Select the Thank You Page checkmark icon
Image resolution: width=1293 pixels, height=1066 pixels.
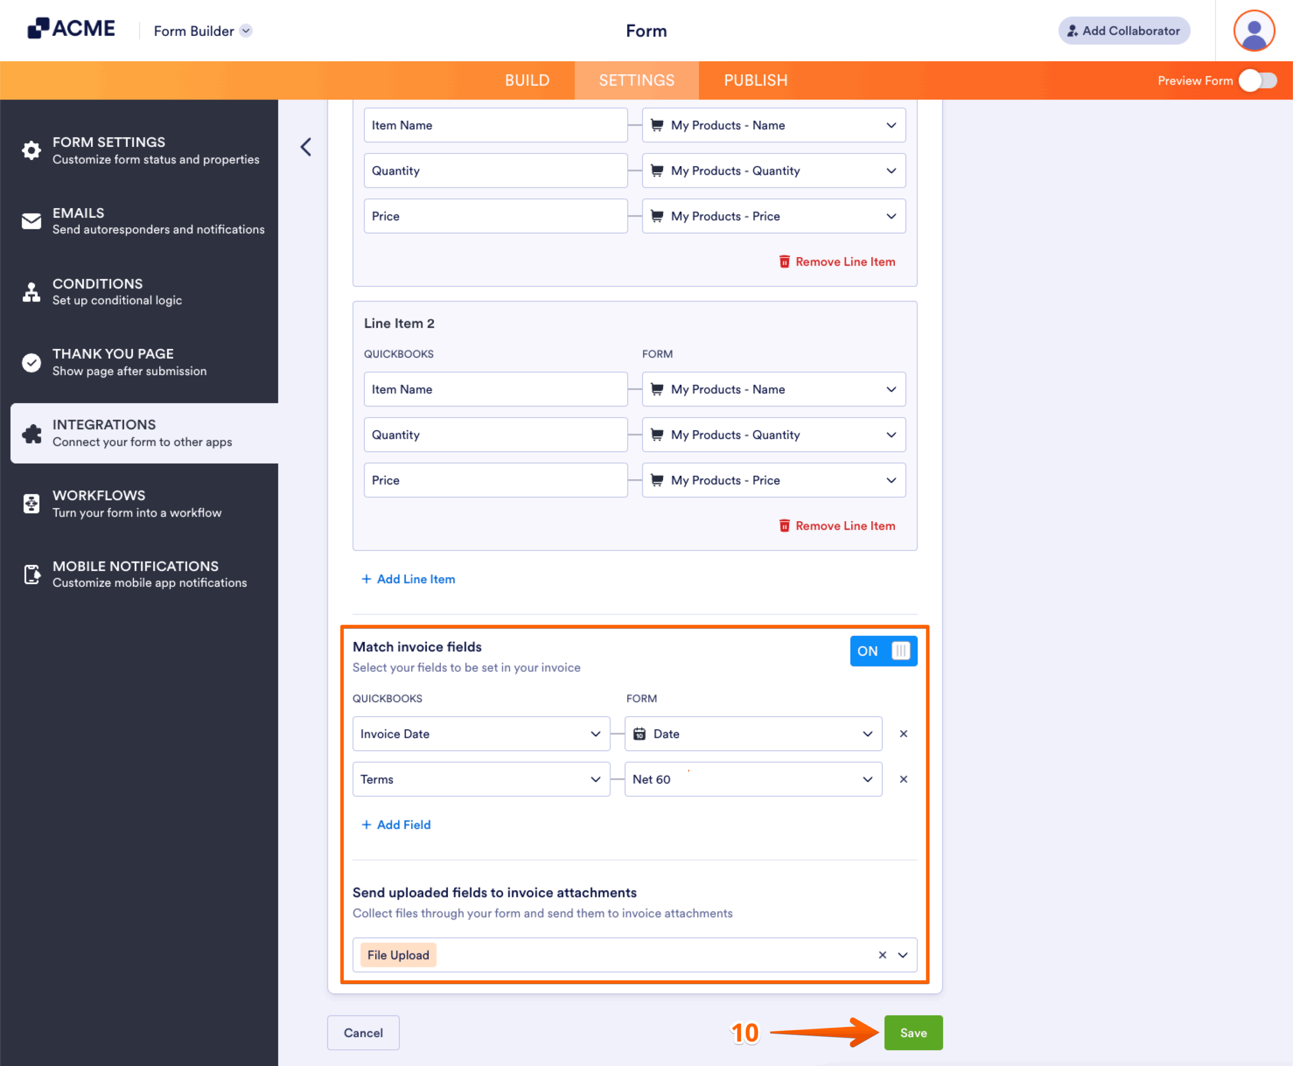[x=31, y=362]
